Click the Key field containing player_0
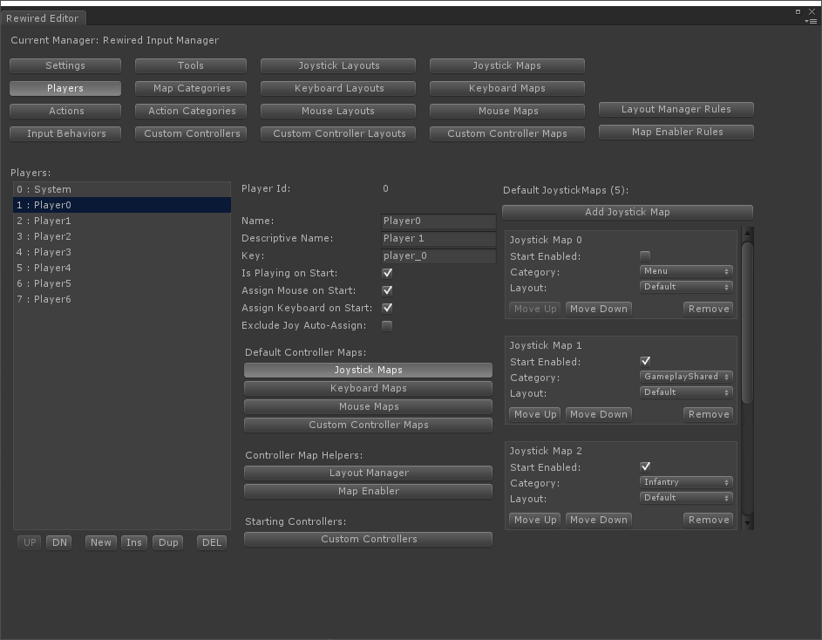 point(438,255)
